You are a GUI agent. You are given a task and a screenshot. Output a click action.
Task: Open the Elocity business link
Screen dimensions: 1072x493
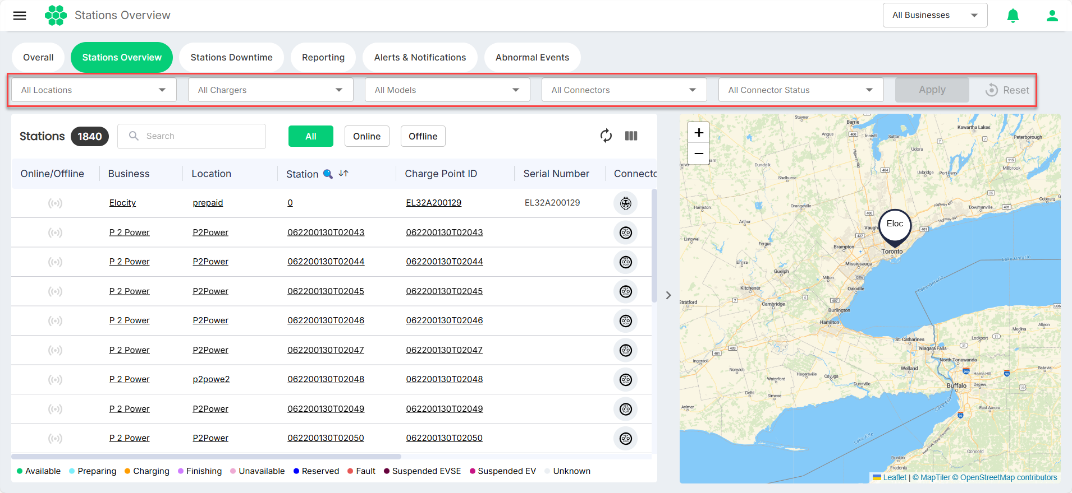pyautogui.click(x=122, y=203)
